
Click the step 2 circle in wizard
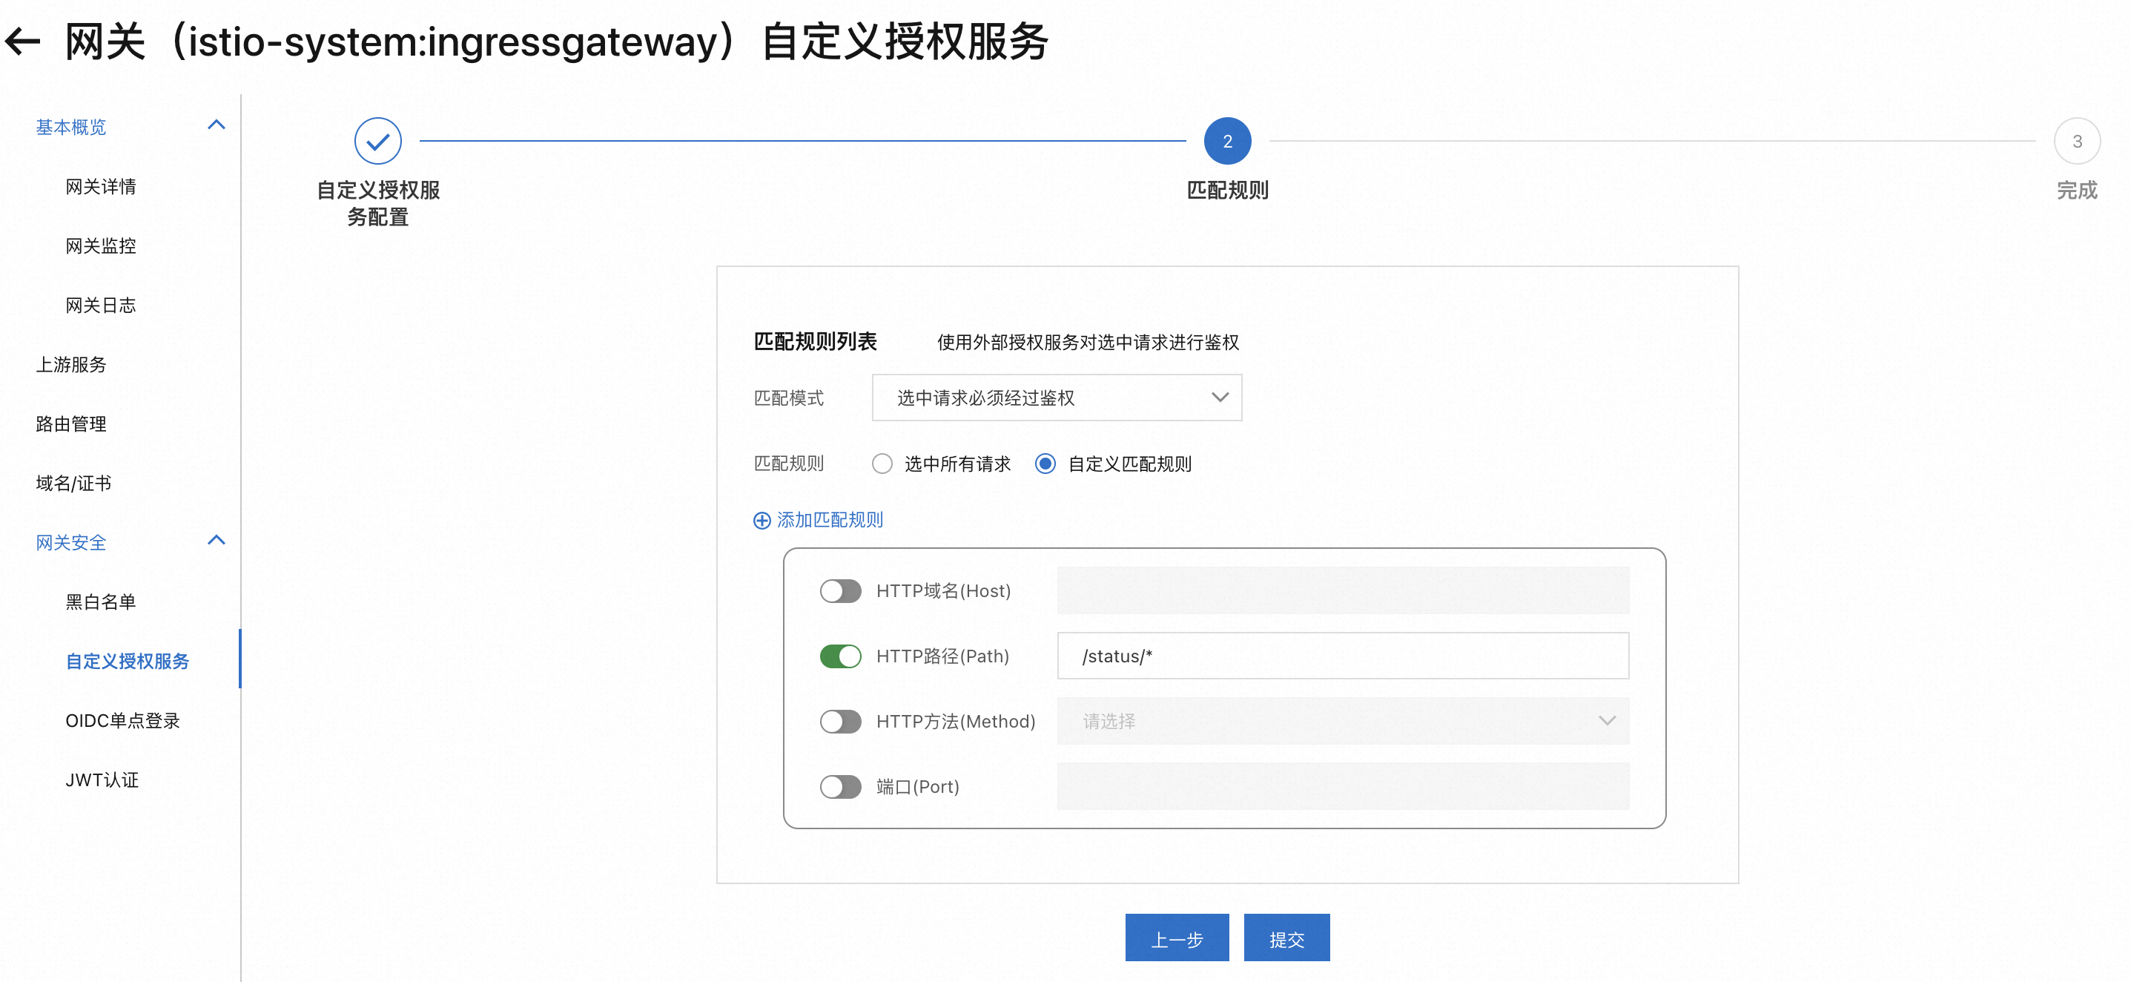coord(1227,142)
